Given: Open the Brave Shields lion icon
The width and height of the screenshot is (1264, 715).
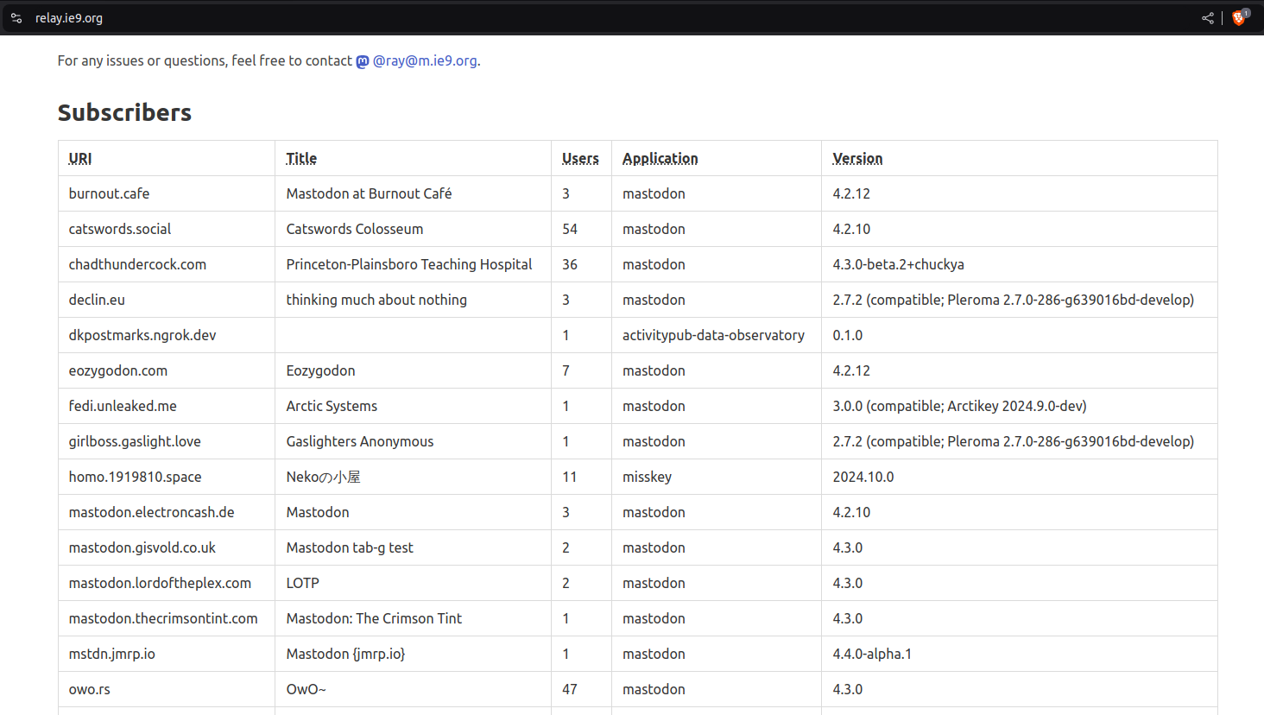Looking at the screenshot, I should [1240, 17].
